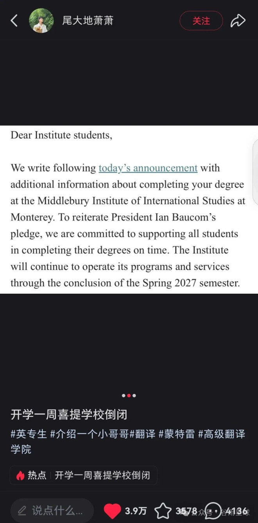Open the share arrow icon
The width and height of the screenshot is (258, 523).
pos(238,21)
